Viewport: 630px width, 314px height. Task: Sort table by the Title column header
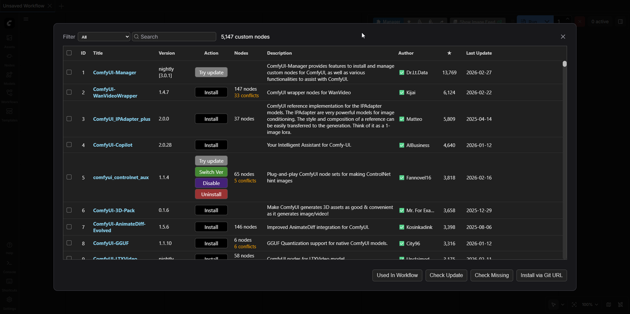98,53
